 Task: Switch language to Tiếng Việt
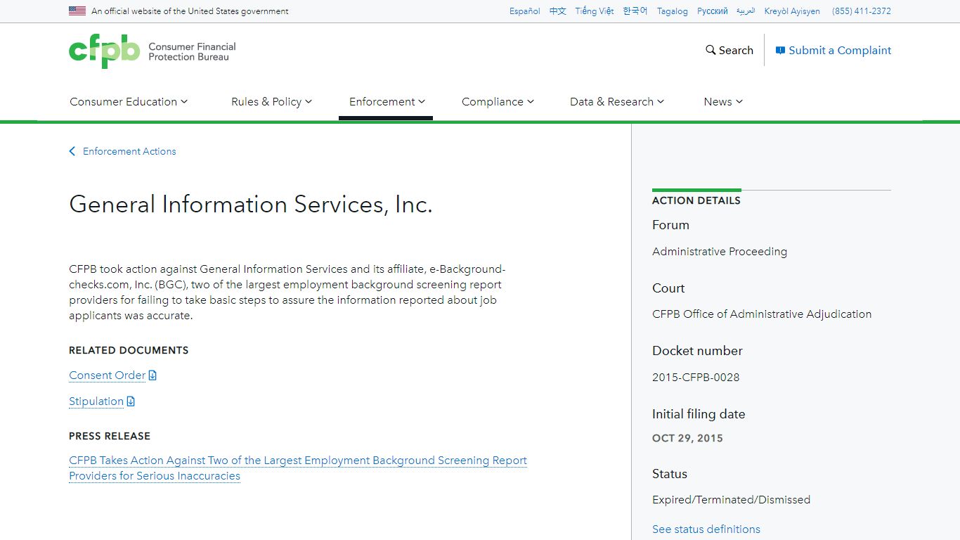(x=595, y=11)
